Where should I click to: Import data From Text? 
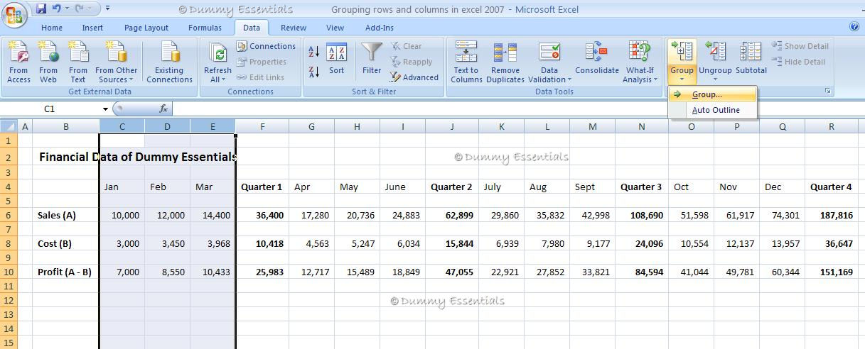[x=78, y=62]
